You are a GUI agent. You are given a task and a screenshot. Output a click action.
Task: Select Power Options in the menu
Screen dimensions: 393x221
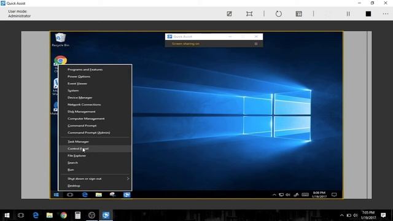(95, 76)
